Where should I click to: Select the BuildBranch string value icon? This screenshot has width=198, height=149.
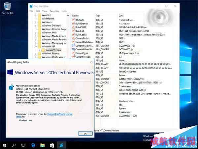click(74, 24)
